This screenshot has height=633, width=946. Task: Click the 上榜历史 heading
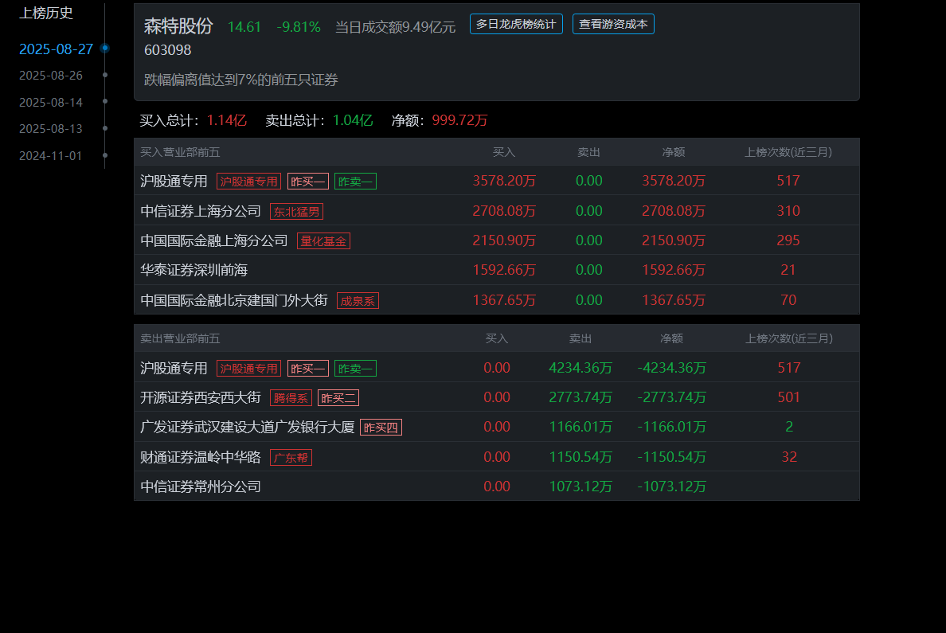click(x=46, y=13)
